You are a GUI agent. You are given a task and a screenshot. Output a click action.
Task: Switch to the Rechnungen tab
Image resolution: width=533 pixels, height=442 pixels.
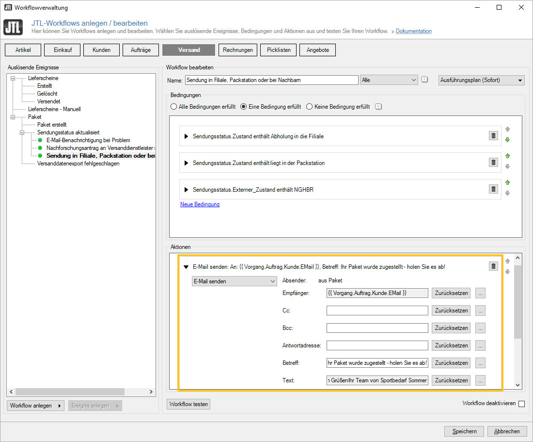tap(237, 49)
